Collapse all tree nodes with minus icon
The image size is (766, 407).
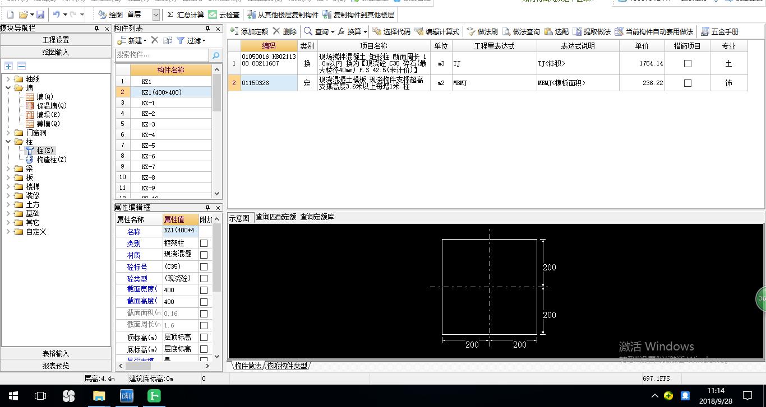click(x=21, y=66)
